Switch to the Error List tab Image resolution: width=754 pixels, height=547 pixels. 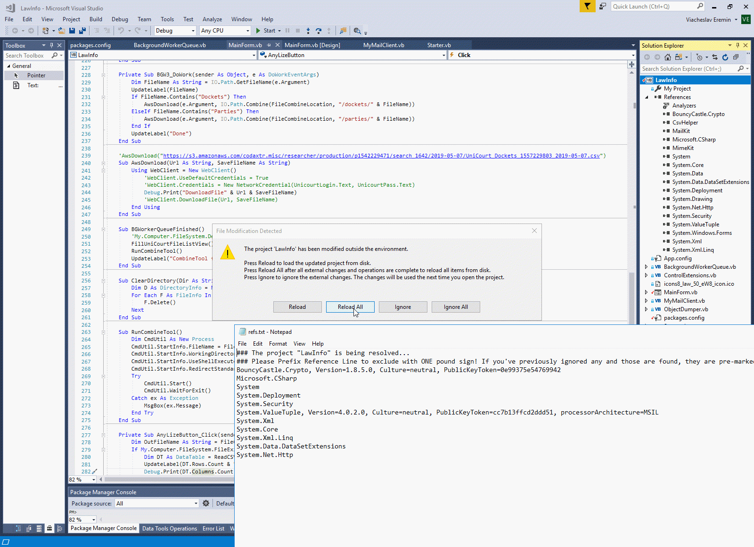tap(213, 529)
